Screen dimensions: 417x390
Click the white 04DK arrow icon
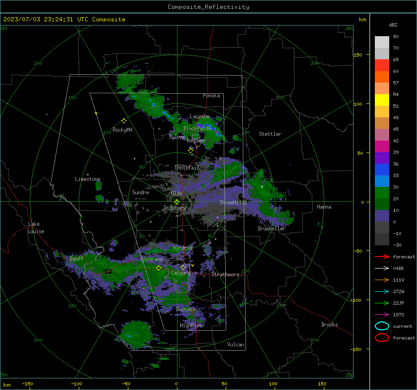coord(382,268)
